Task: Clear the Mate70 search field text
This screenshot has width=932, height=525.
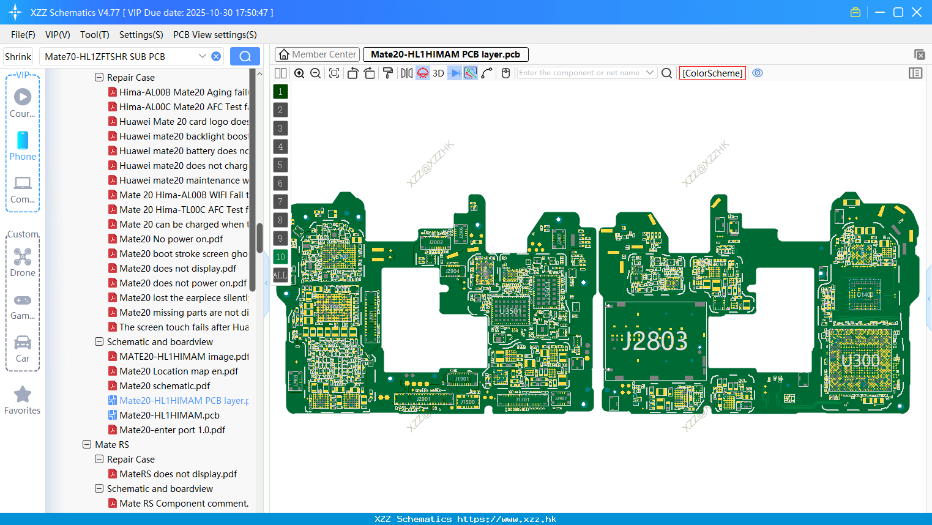Action: pyautogui.click(x=216, y=56)
